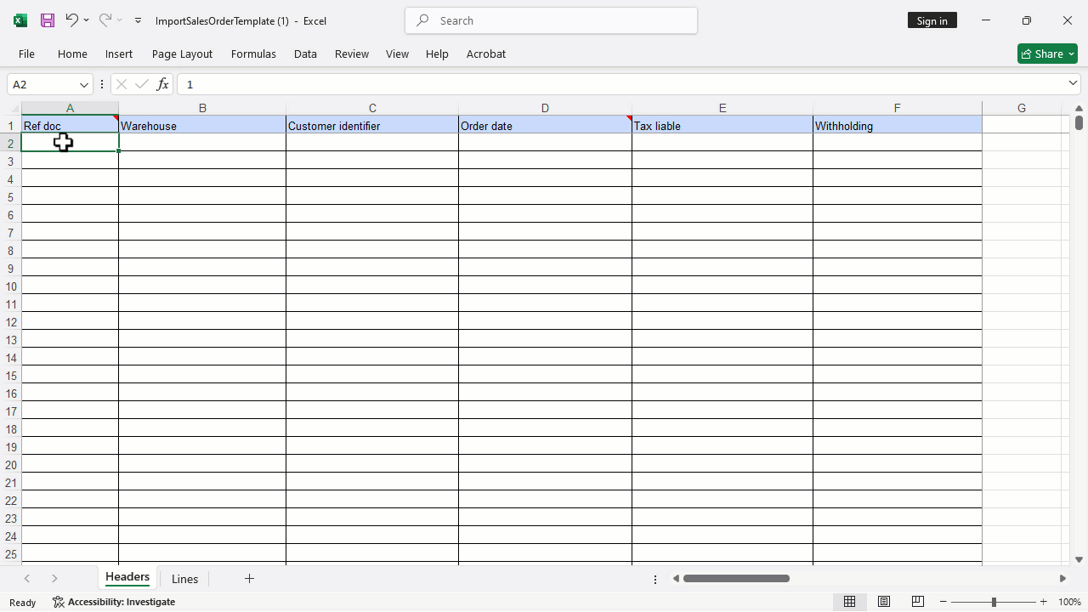Click the Share button
The height and width of the screenshot is (612, 1088).
(1047, 54)
